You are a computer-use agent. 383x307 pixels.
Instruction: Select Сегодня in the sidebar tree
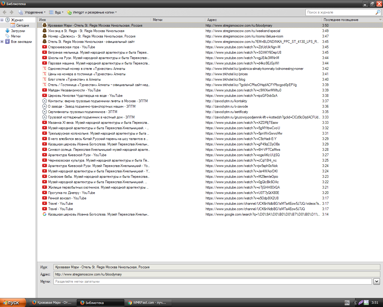pyautogui.click(x=22, y=25)
